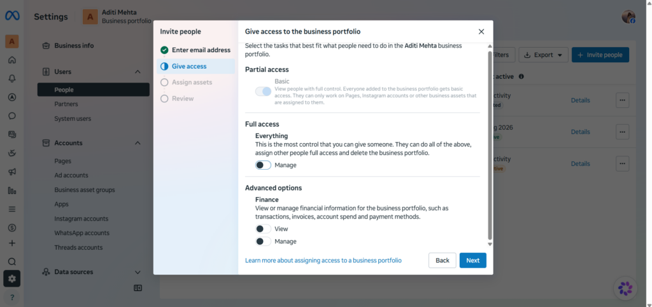Open Details for second person row
652x307 pixels.
[581, 132]
